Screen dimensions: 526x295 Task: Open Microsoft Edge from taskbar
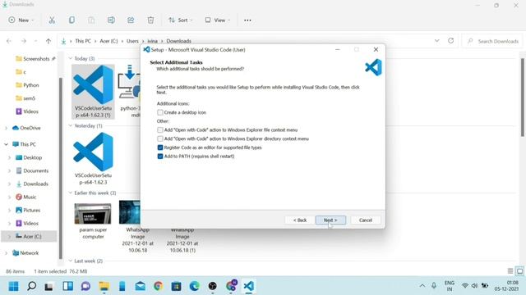pos(194,286)
